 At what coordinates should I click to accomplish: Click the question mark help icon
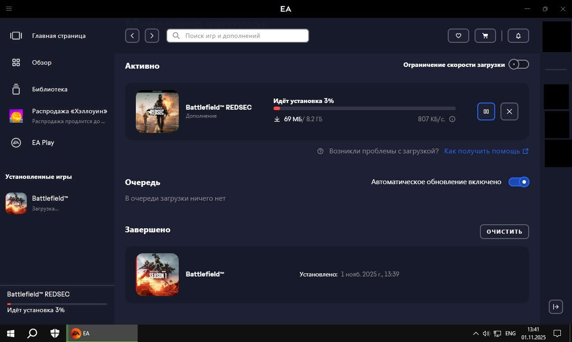pyautogui.click(x=320, y=151)
